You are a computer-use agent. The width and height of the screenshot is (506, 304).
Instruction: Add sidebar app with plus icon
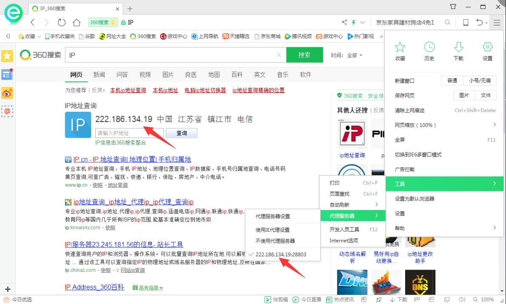(8, 289)
